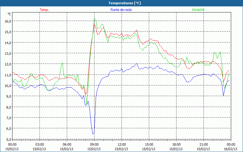The image size is (243, 152).
Task: Click the 03:00 time axis label
Action: [39, 144]
